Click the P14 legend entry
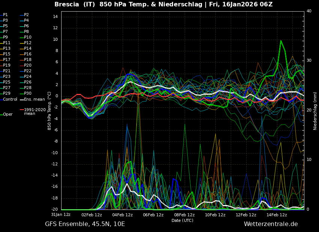Viewport: 319px width, 232px height. point(28,49)
